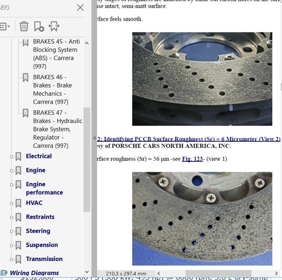Click the Steering bookmark ribbon icon
282x280 pixels.
coord(18,232)
